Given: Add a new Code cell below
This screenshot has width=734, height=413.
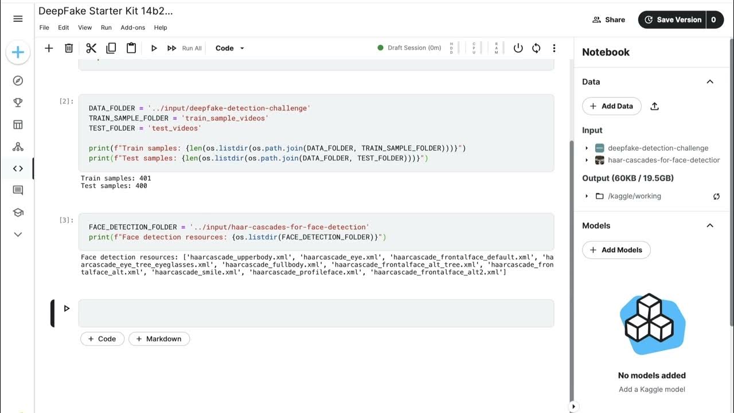Looking at the screenshot, I should [x=102, y=339].
